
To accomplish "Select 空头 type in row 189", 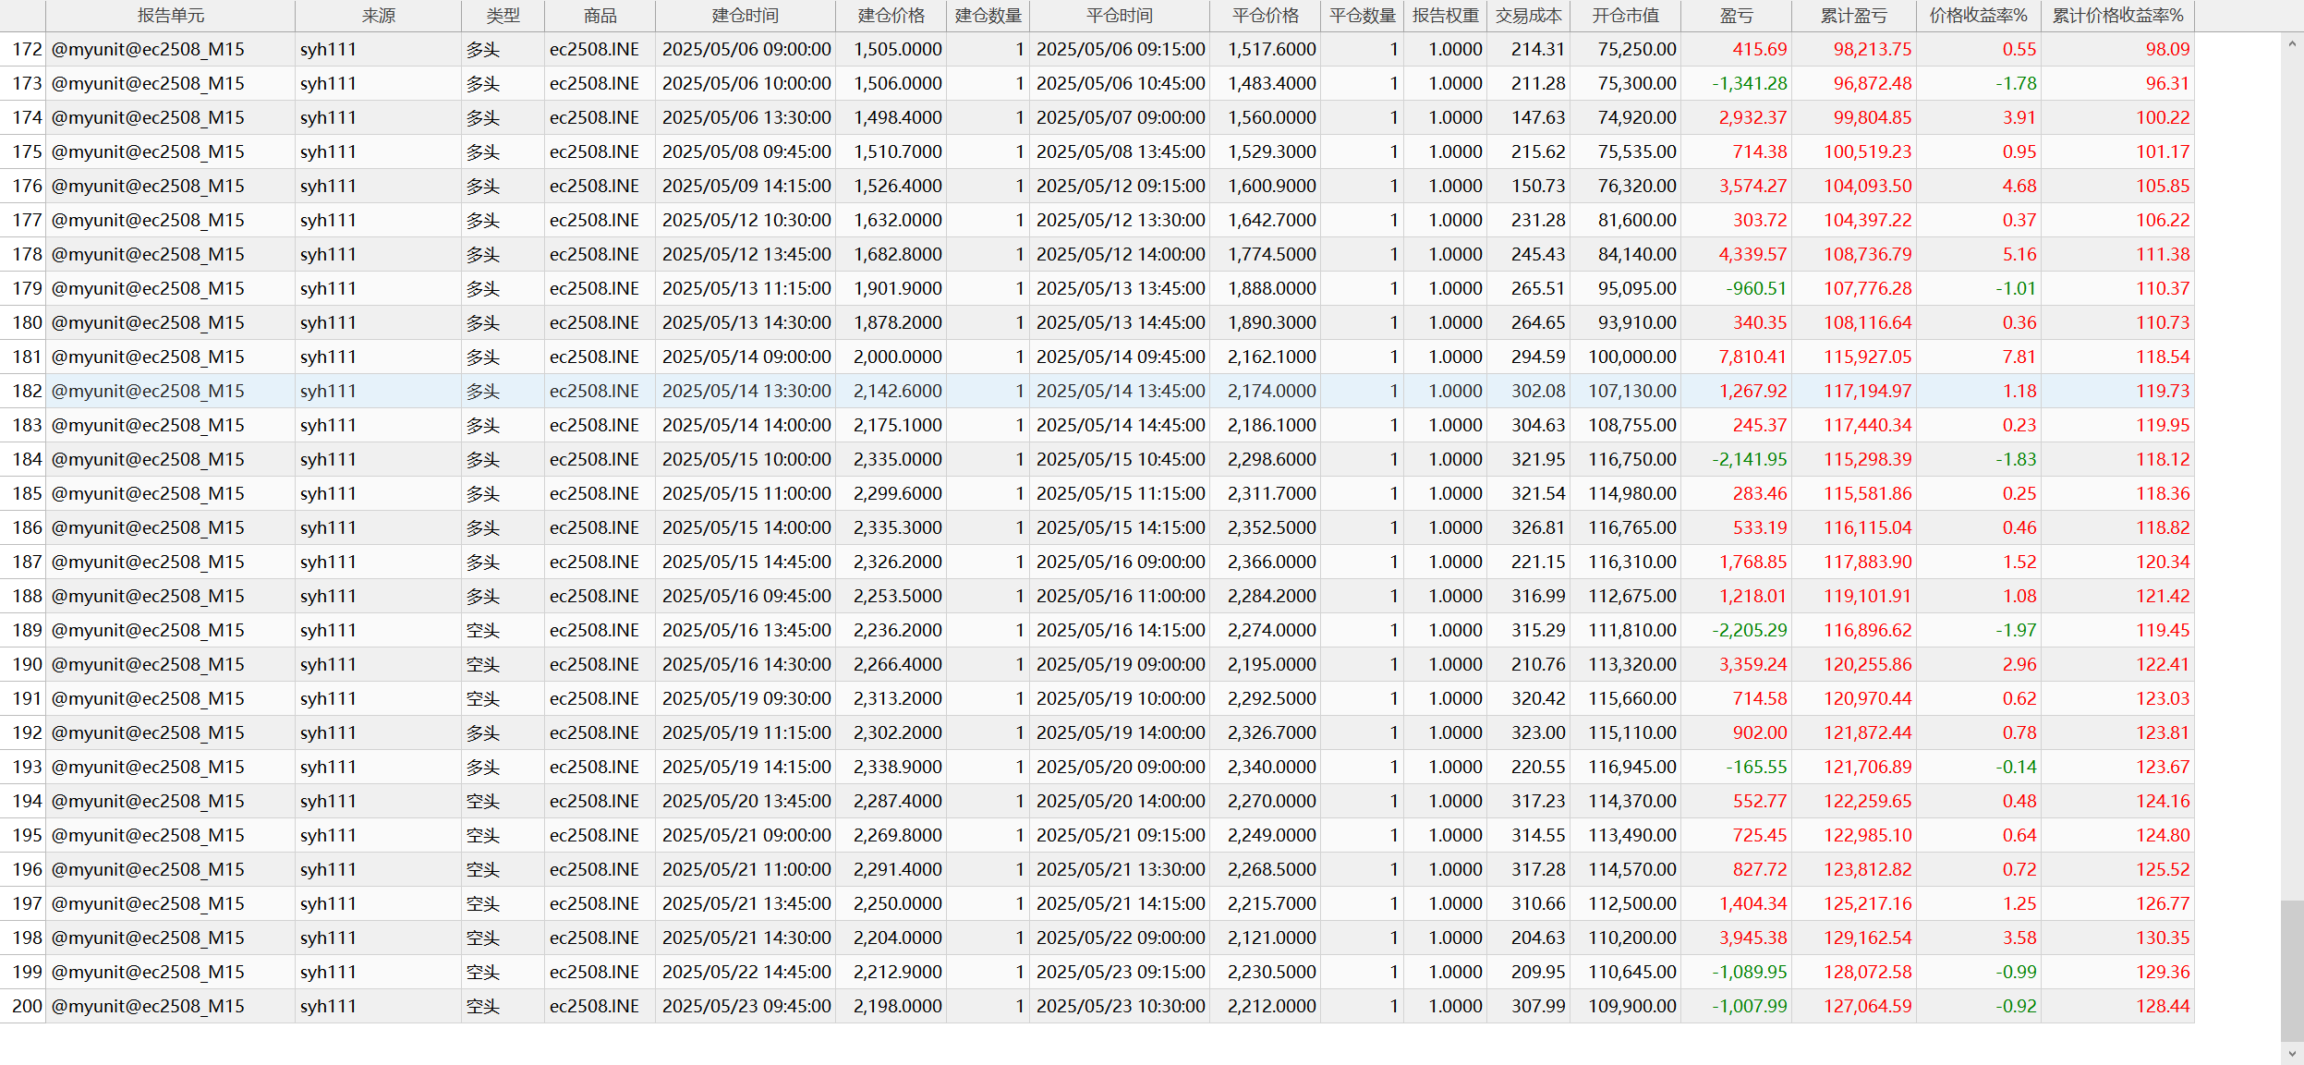I will [482, 630].
